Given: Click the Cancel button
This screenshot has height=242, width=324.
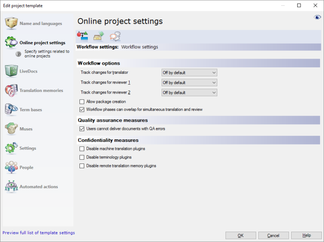Looking at the screenshot, I should [273, 236].
